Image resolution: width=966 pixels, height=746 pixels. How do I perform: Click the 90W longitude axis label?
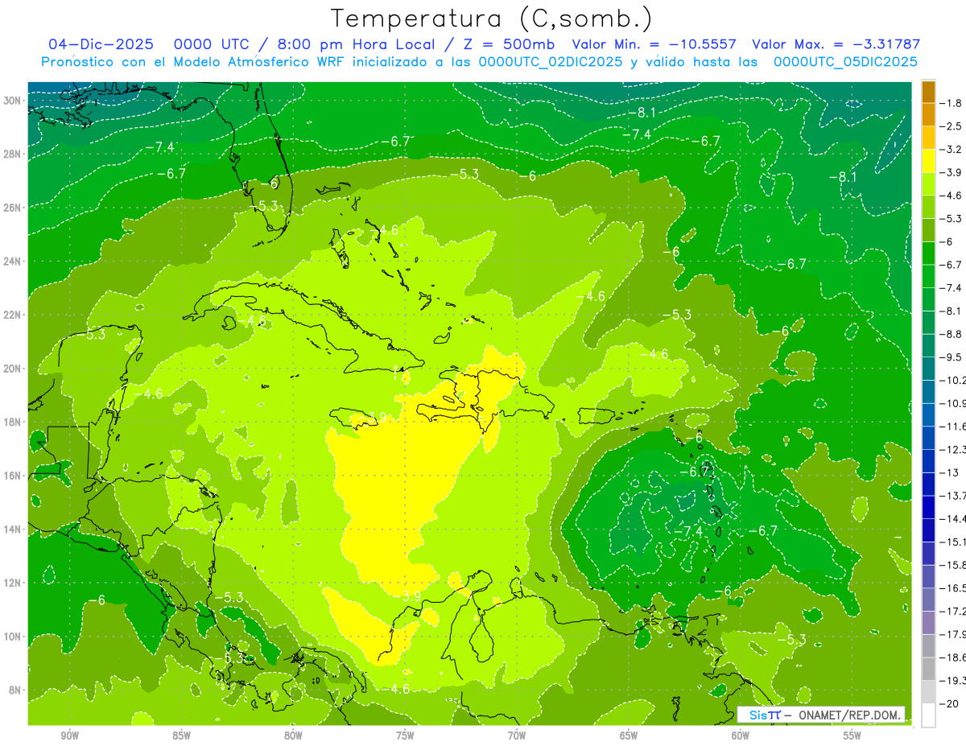point(69,736)
